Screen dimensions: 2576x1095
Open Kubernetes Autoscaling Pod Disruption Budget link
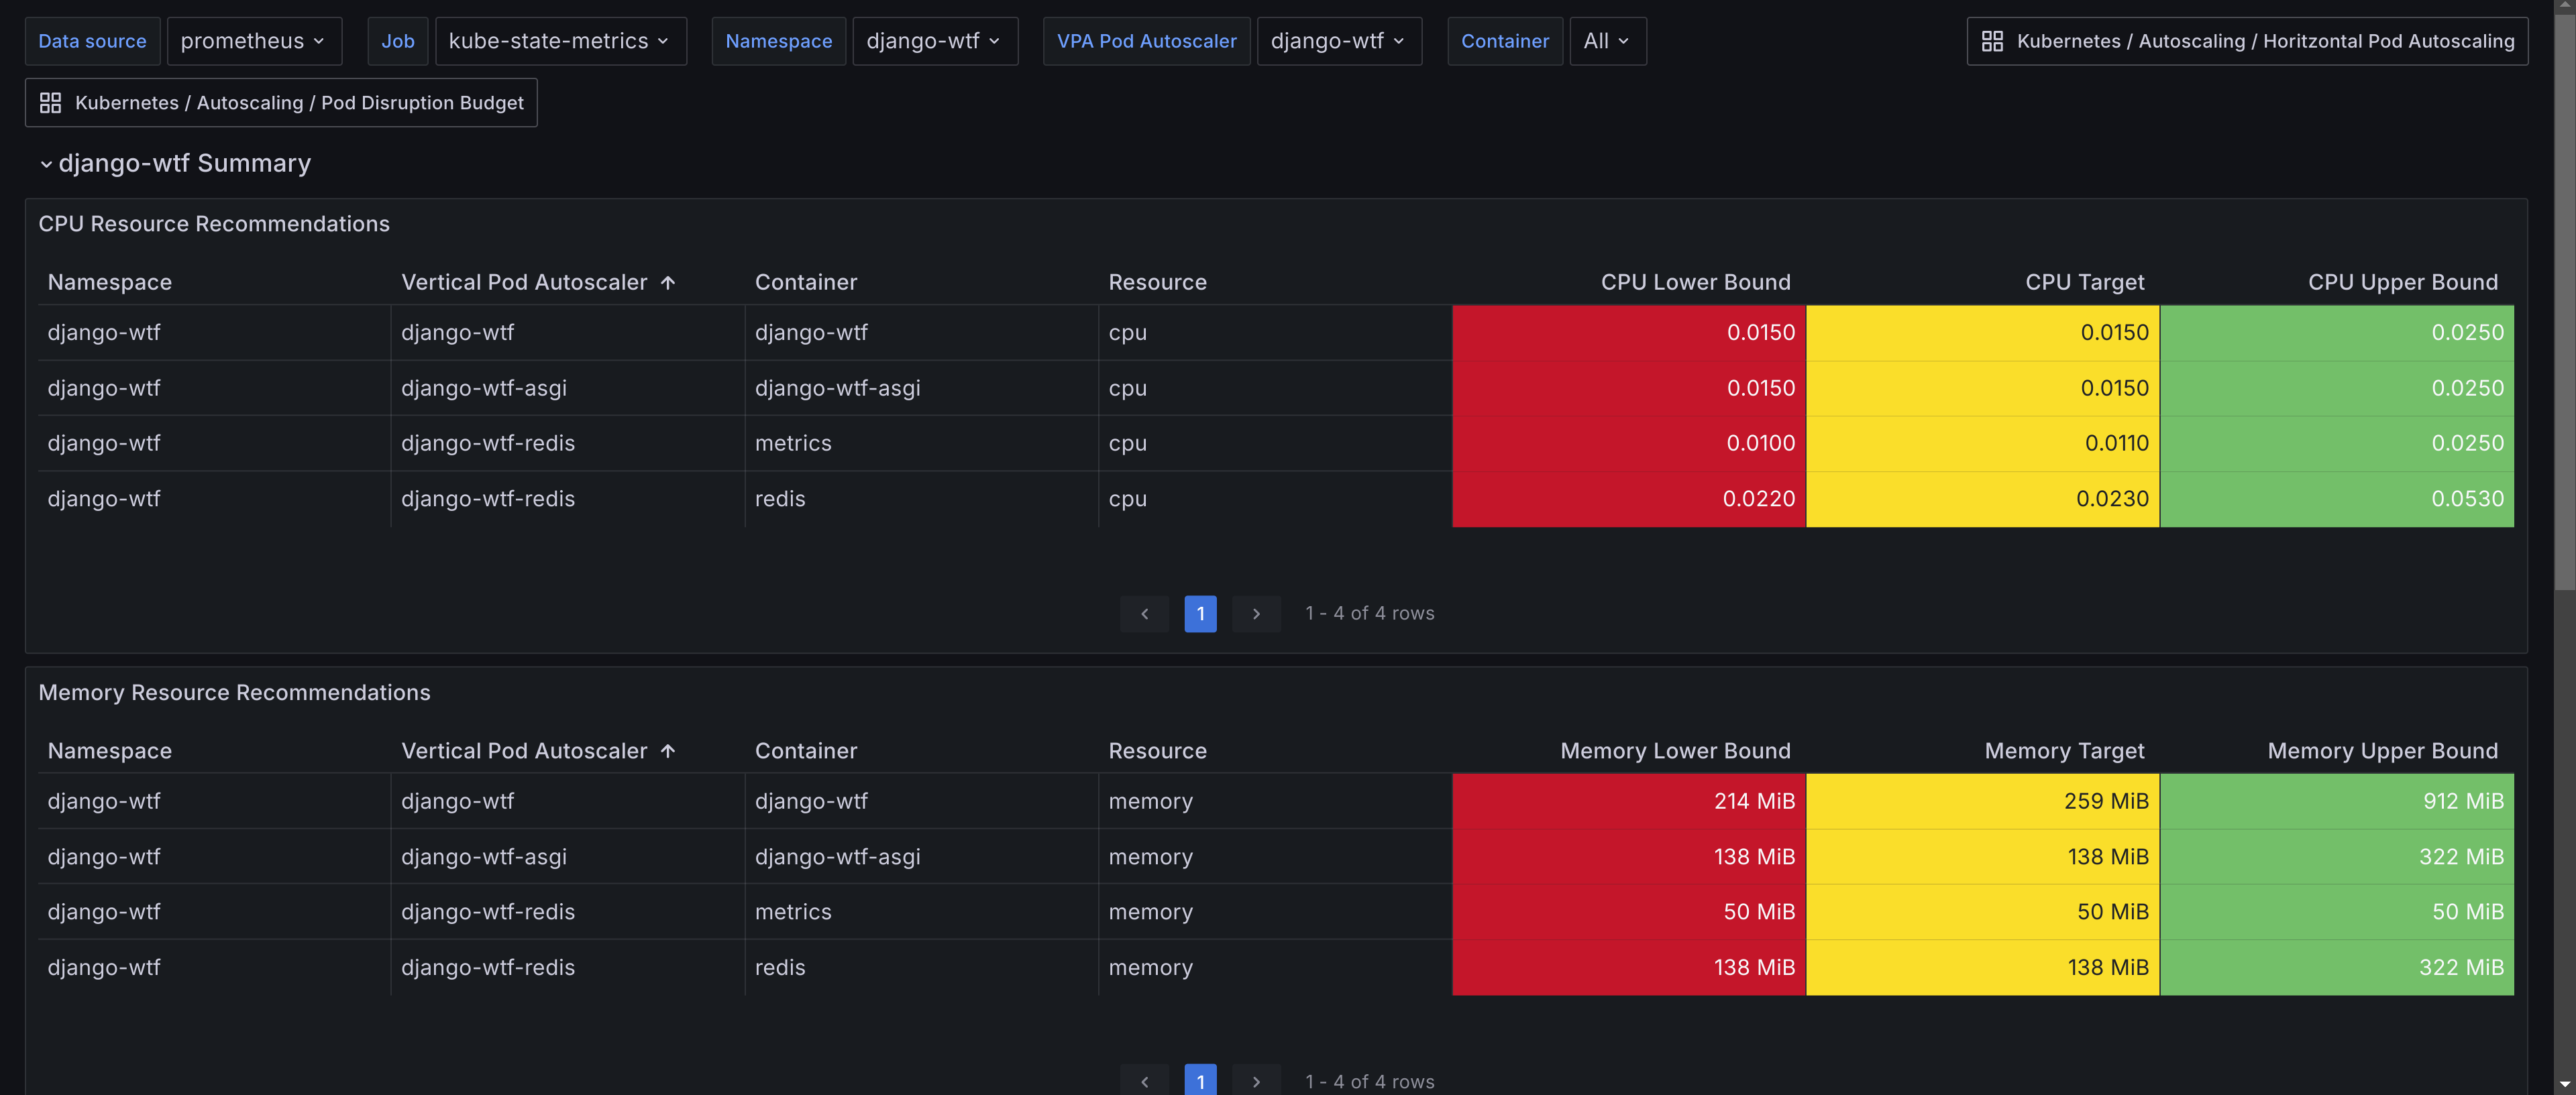(x=299, y=103)
